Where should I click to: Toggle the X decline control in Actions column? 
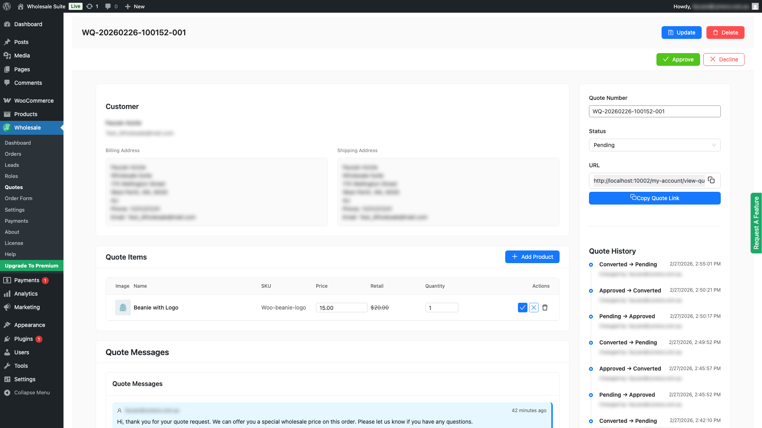point(534,308)
